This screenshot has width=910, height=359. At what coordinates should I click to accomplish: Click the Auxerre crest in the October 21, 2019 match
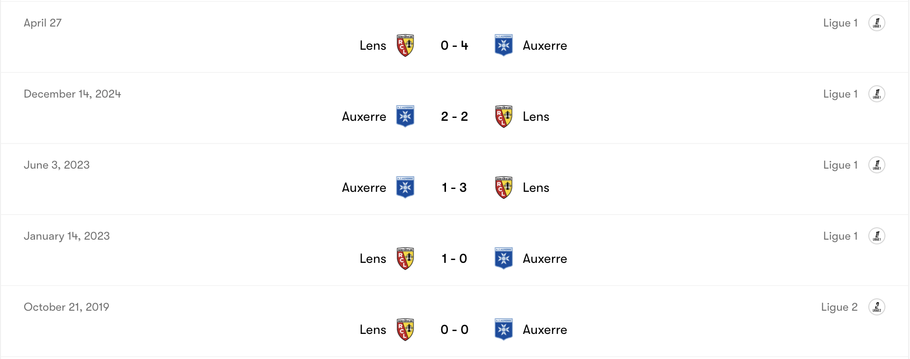[503, 330]
